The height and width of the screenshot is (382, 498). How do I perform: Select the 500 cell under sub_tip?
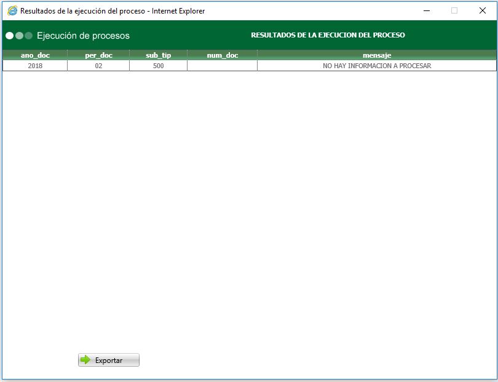tap(157, 66)
